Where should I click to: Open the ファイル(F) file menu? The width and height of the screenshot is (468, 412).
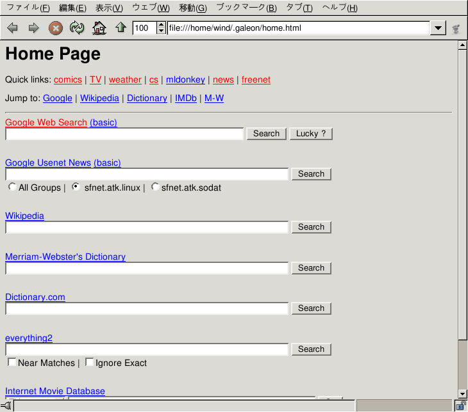(x=28, y=8)
